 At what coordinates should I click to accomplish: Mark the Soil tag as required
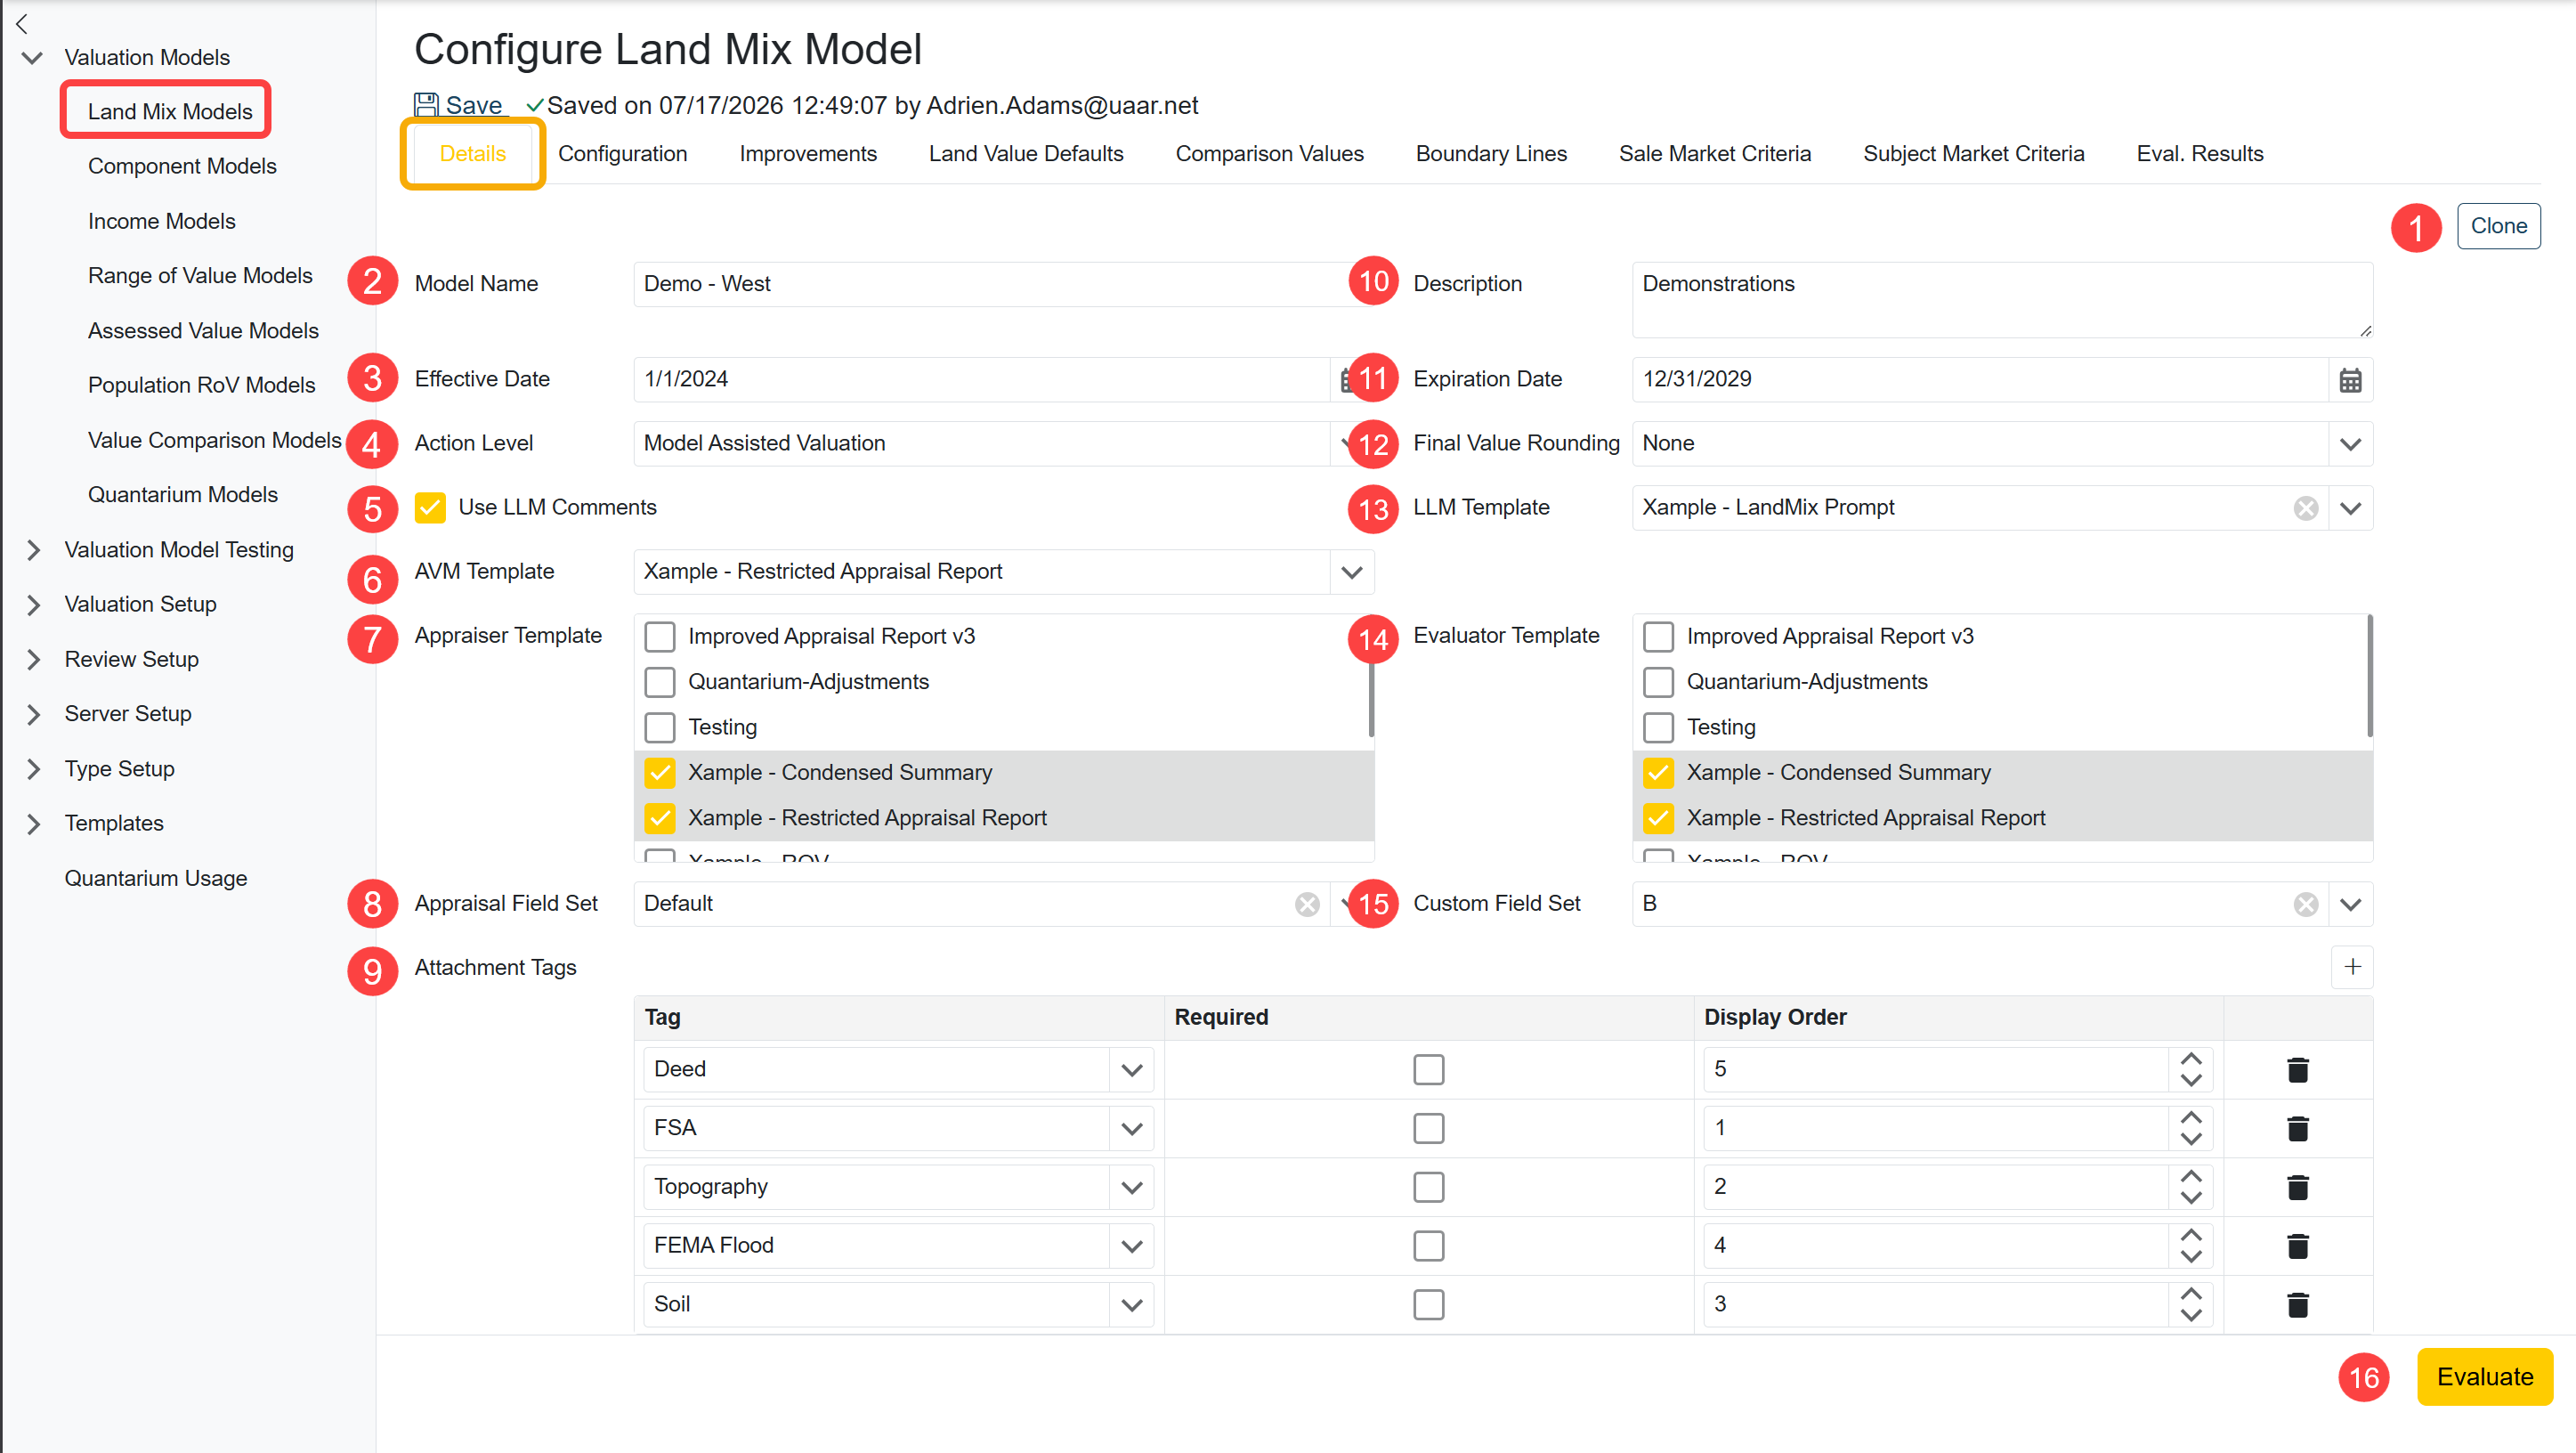coord(1428,1305)
